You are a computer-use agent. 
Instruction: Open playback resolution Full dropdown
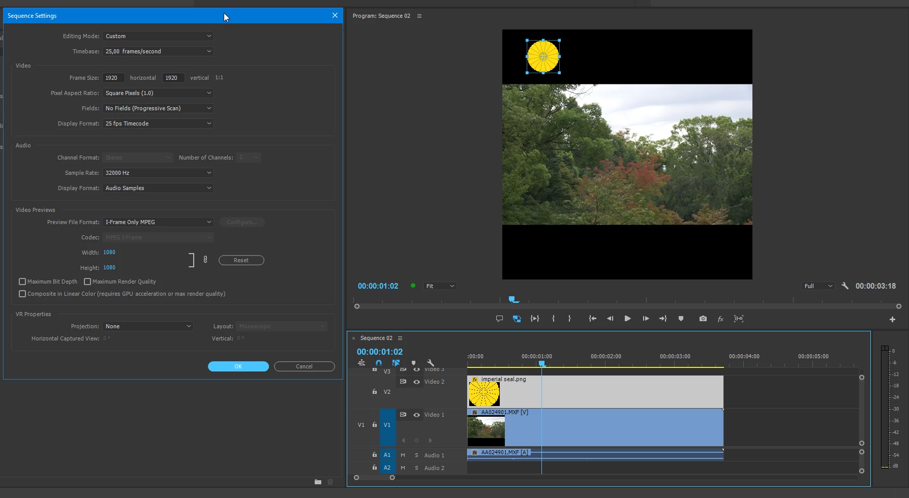pos(818,286)
